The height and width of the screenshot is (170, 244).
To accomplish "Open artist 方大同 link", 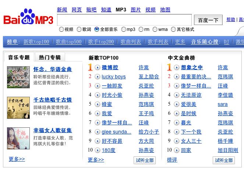I will 146,141.
